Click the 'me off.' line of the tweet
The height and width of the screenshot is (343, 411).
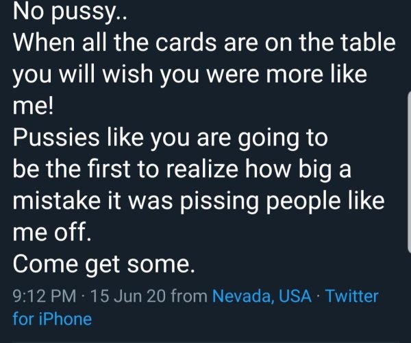click(x=52, y=233)
